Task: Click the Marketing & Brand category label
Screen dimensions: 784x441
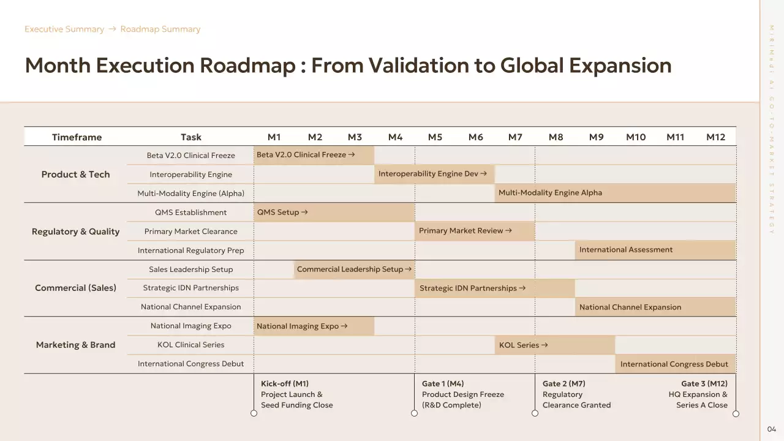Action: click(x=75, y=345)
